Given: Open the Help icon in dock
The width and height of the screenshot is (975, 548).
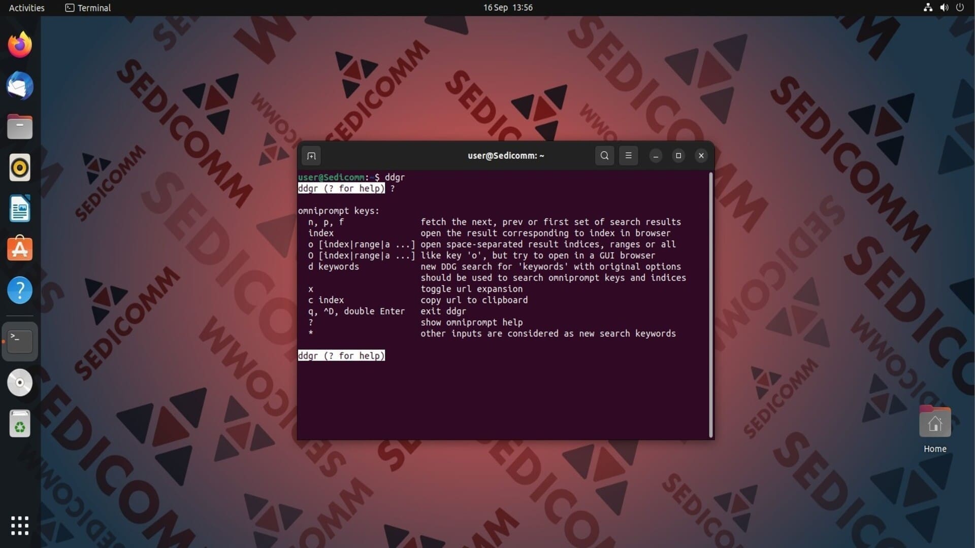Looking at the screenshot, I should [x=20, y=290].
